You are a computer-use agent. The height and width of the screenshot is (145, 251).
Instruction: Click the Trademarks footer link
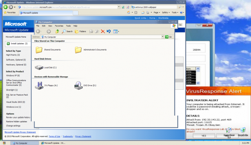pyautogui.click(x=67, y=136)
